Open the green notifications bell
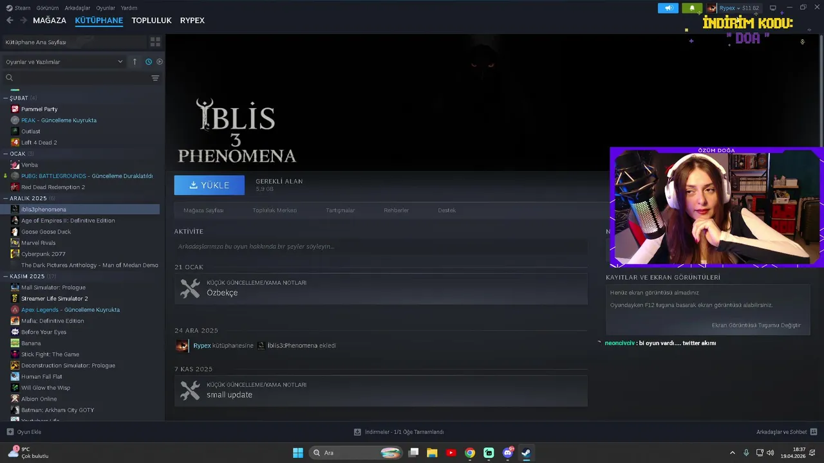824x463 pixels. point(692,8)
